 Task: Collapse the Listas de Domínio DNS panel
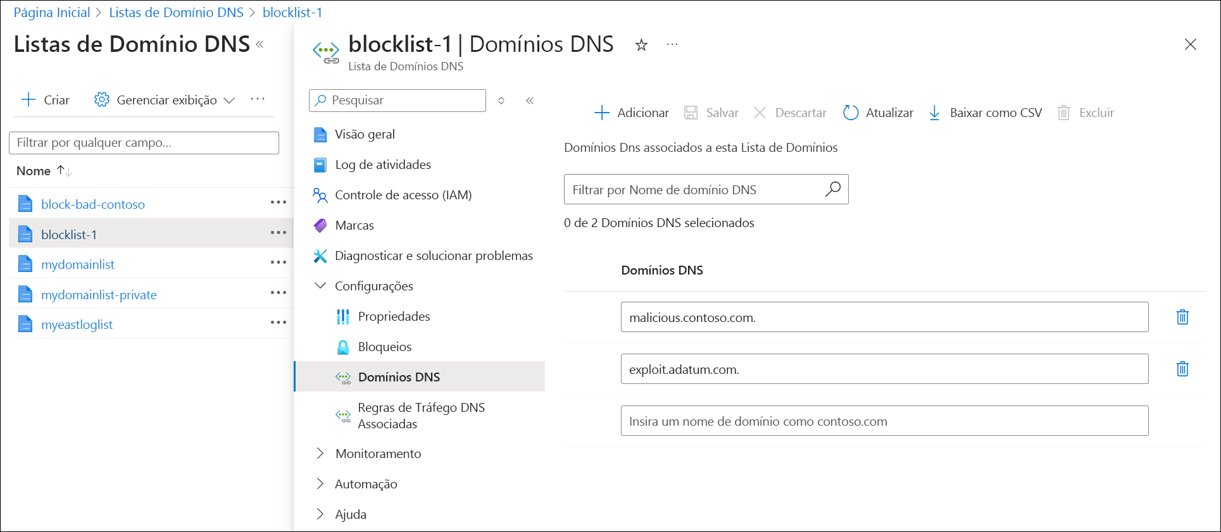point(260,44)
